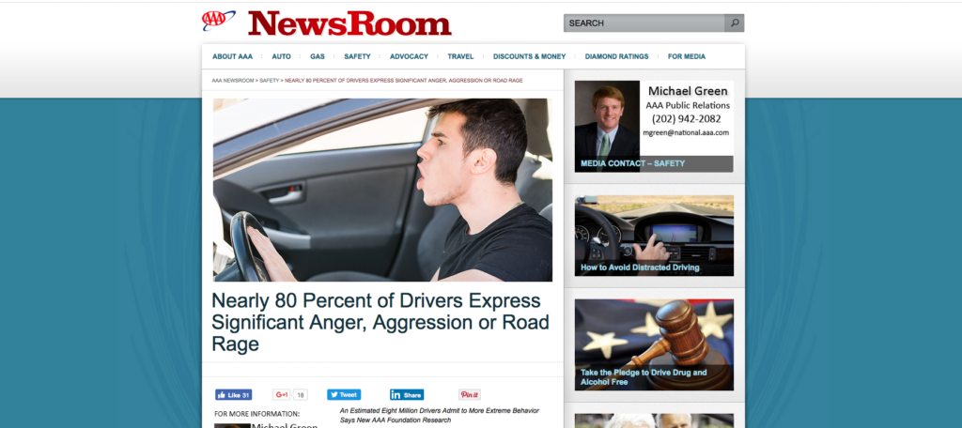
Task: Click the Pinterest Pin it button
Action: coord(470,395)
